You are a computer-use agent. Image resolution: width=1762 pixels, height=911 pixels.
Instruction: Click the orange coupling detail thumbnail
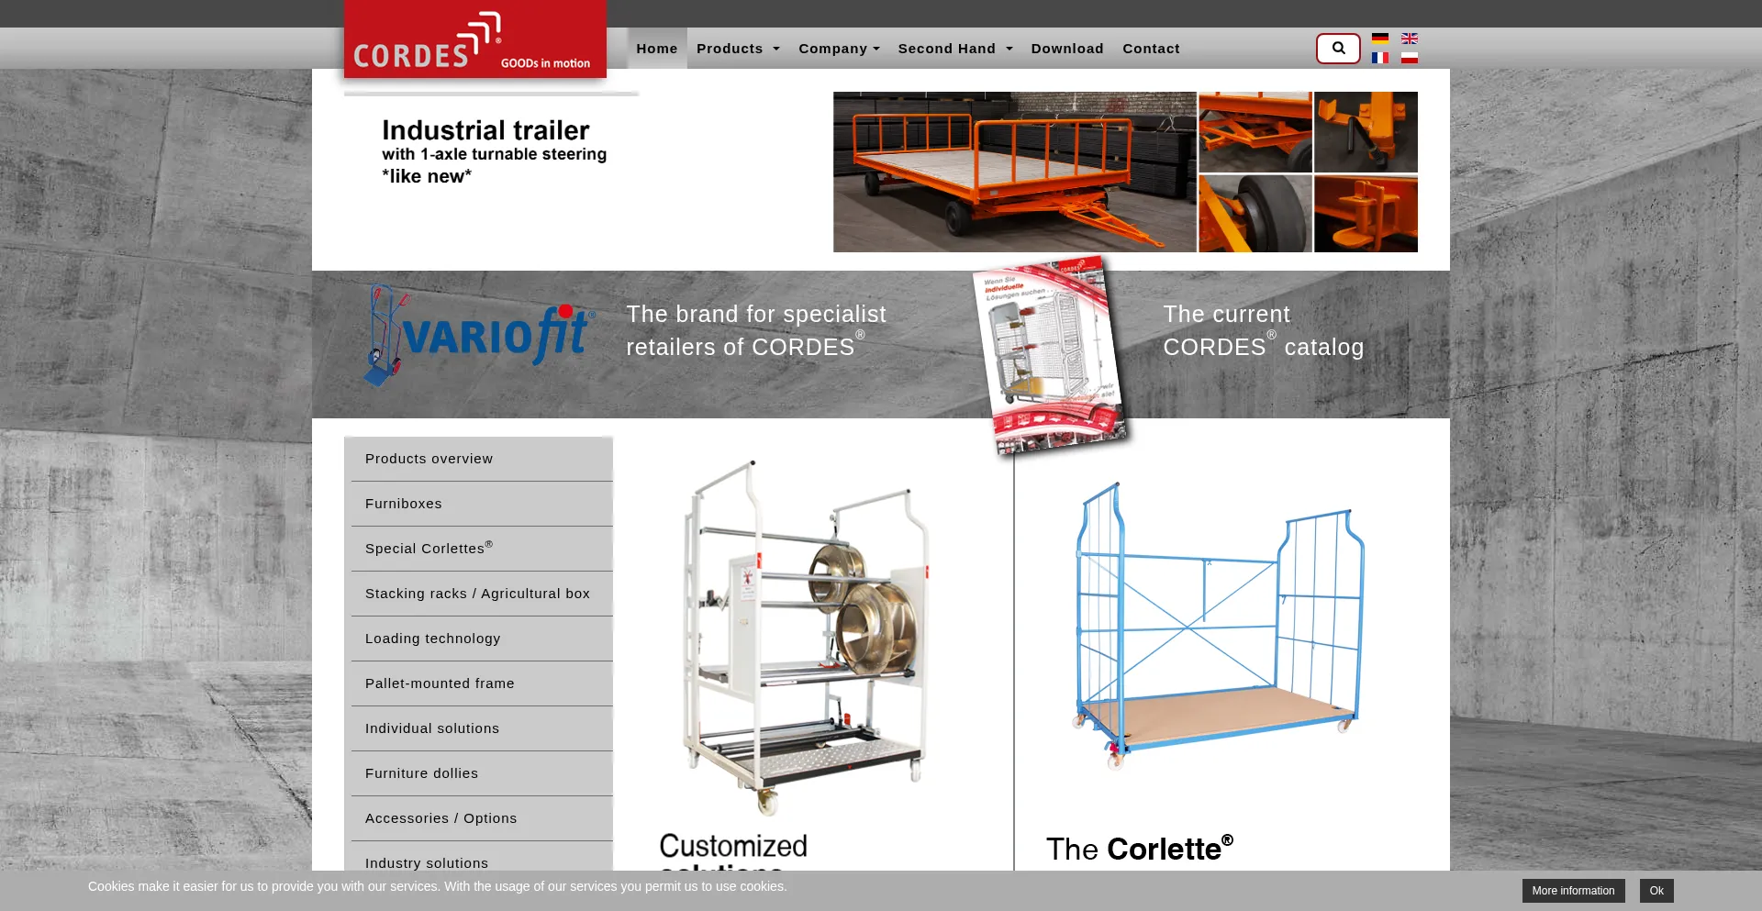[x=1366, y=214]
